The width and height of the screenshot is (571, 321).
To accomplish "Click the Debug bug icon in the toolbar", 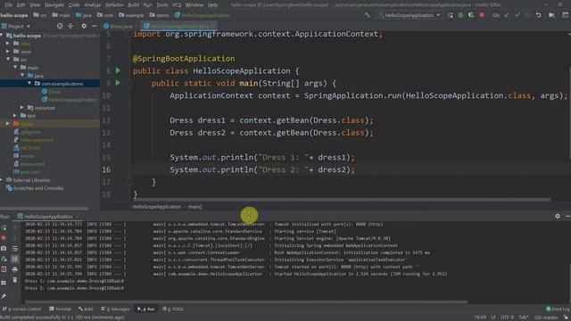I will pos(460,15).
